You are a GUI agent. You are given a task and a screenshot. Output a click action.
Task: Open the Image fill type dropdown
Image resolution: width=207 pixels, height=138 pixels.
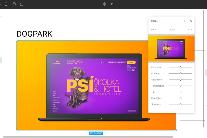156,21
